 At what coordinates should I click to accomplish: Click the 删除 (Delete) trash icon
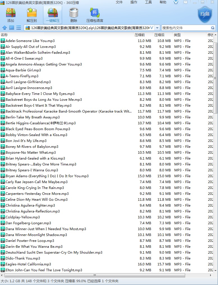click(x=74, y=15)
